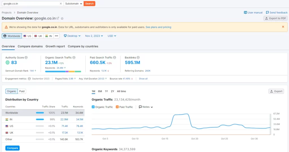
Task: Click the green Authority Score circle
Action: point(7,62)
